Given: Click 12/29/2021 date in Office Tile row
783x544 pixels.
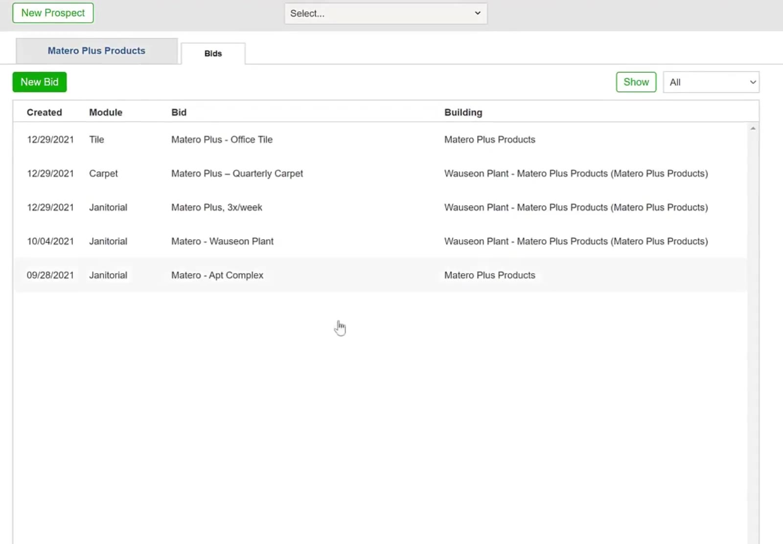Looking at the screenshot, I should coord(50,139).
